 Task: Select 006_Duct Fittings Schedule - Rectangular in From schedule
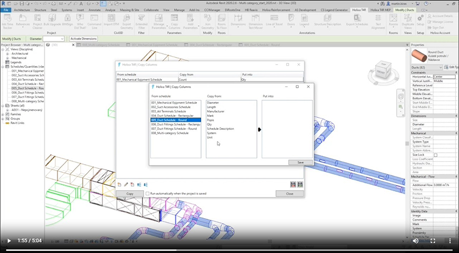(176, 124)
